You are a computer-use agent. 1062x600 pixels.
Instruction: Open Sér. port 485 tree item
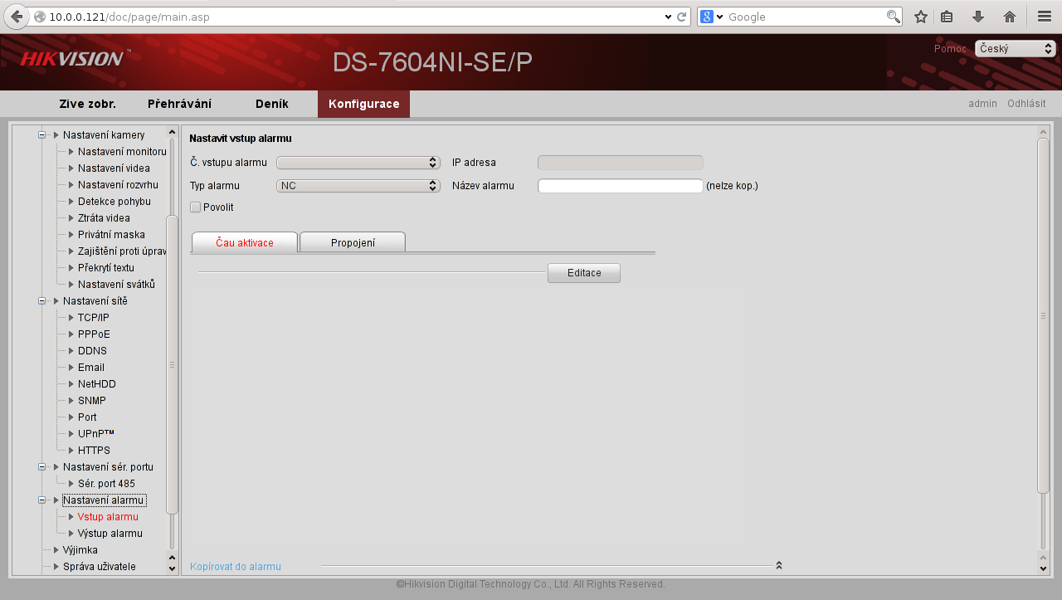pyautogui.click(x=106, y=484)
